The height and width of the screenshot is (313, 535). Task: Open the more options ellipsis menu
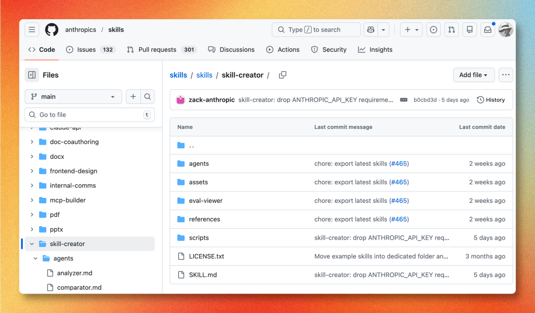506,75
